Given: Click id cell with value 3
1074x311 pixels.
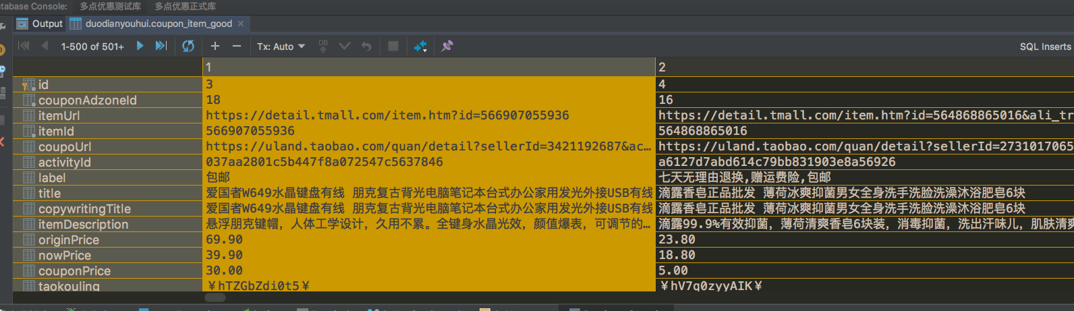Looking at the screenshot, I should (429, 84).
